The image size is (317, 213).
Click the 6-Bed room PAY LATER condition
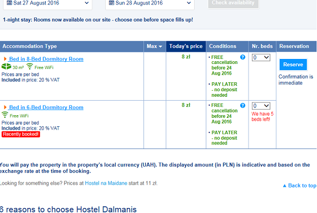(224, 138)
